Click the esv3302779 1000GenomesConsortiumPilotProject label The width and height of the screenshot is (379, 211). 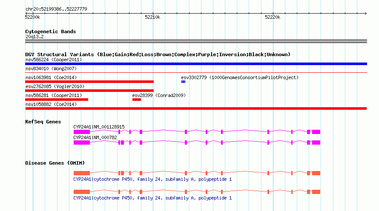pos(240,77)
